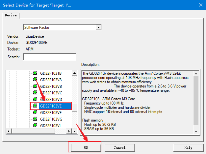Confirm selection with the OK button
Image resolution: width=206 pixels, height=154 pixels.
click(86, 147)
